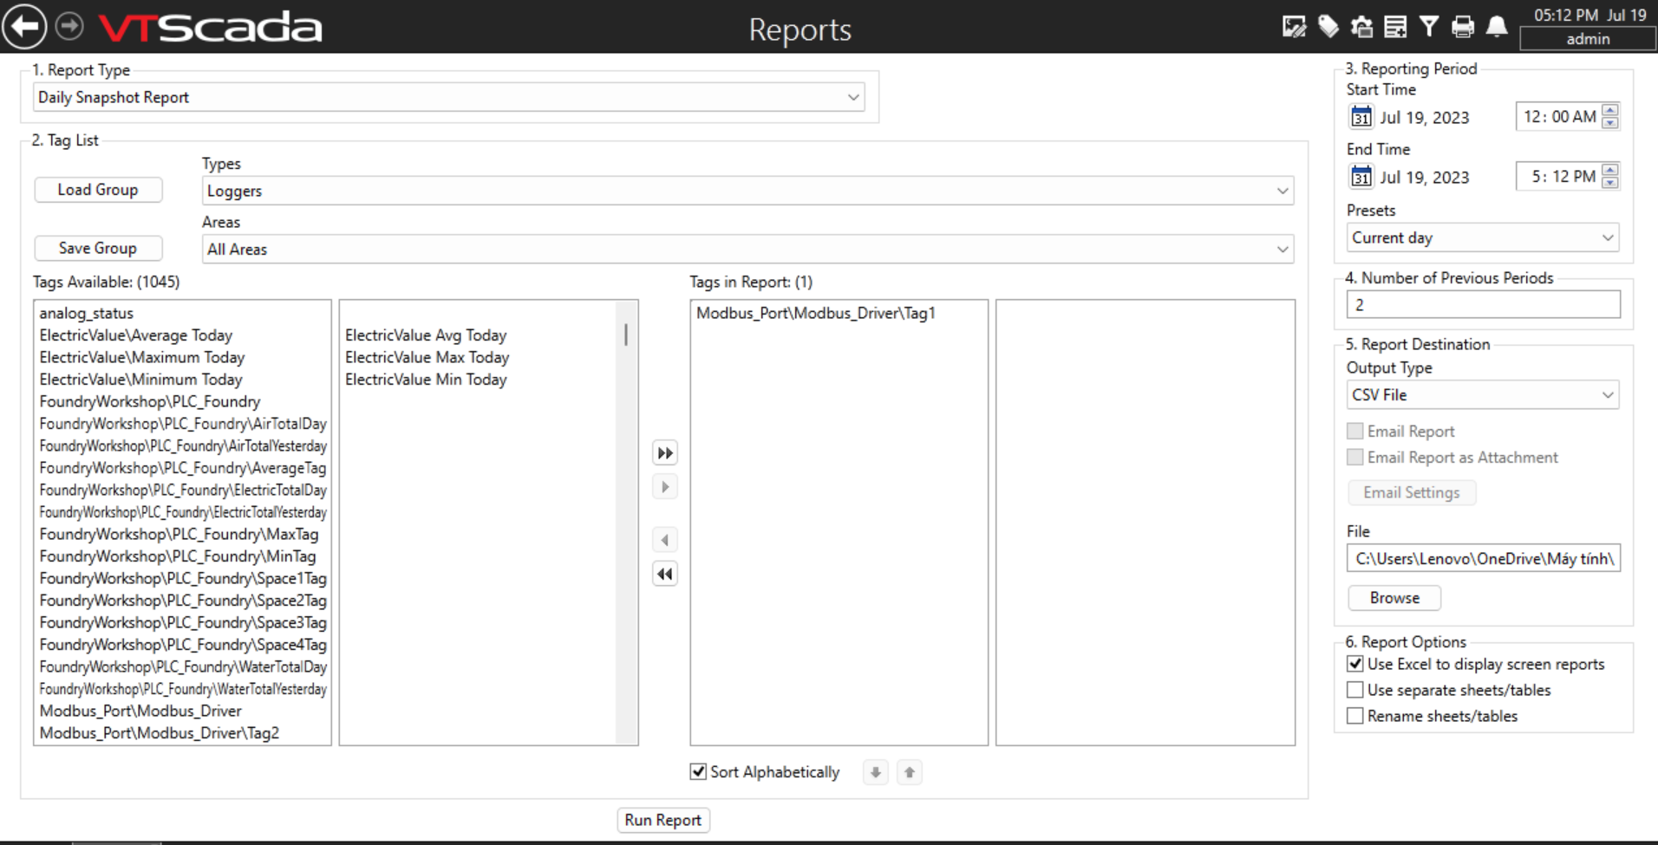
Task: Open alarms using the bell icon
Action: 1497,28
